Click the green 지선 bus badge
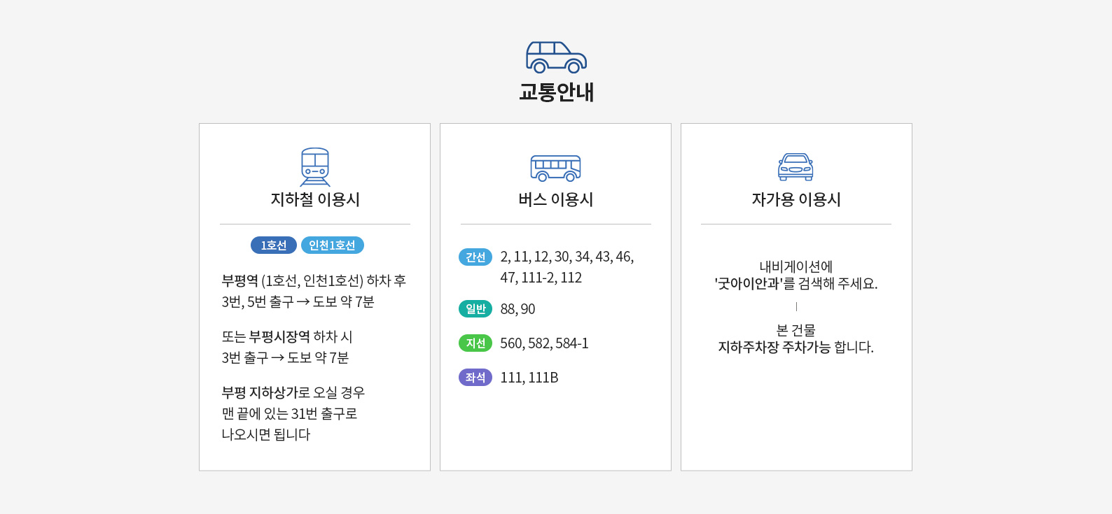The image size is (1112, 514). [475, 343]
